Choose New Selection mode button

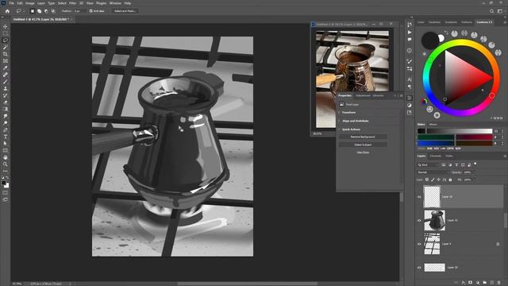pyautogui.click(x=32, y=11)
